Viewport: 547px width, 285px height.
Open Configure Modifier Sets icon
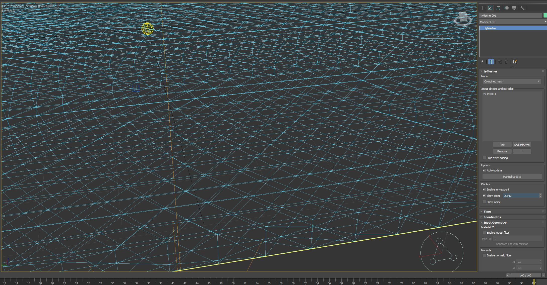click(515, 62)
